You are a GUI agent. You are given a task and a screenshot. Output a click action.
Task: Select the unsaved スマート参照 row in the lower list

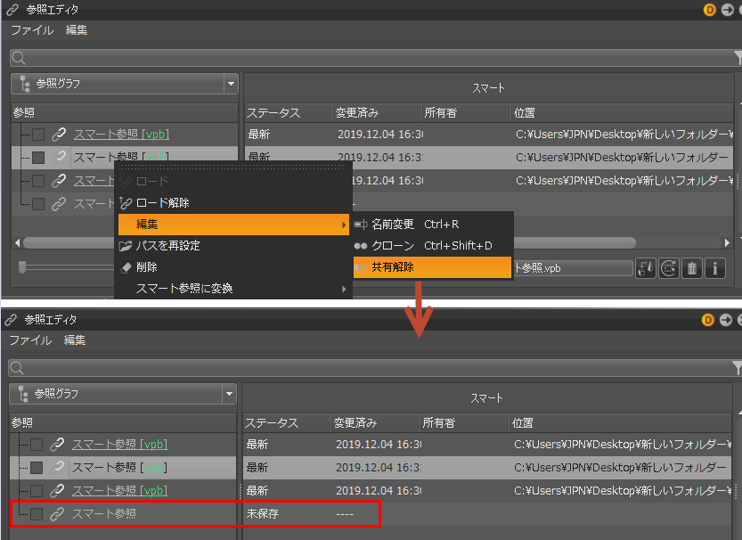tap(123, 514)
